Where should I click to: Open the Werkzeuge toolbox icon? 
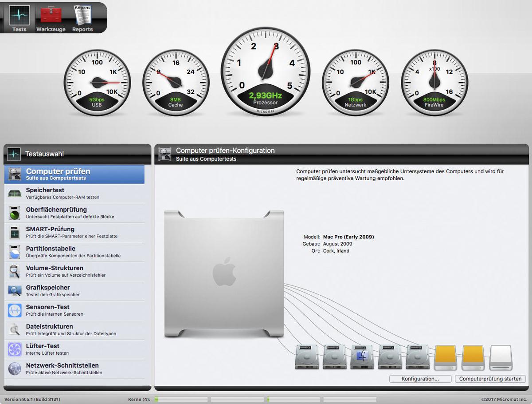(51, 15)
